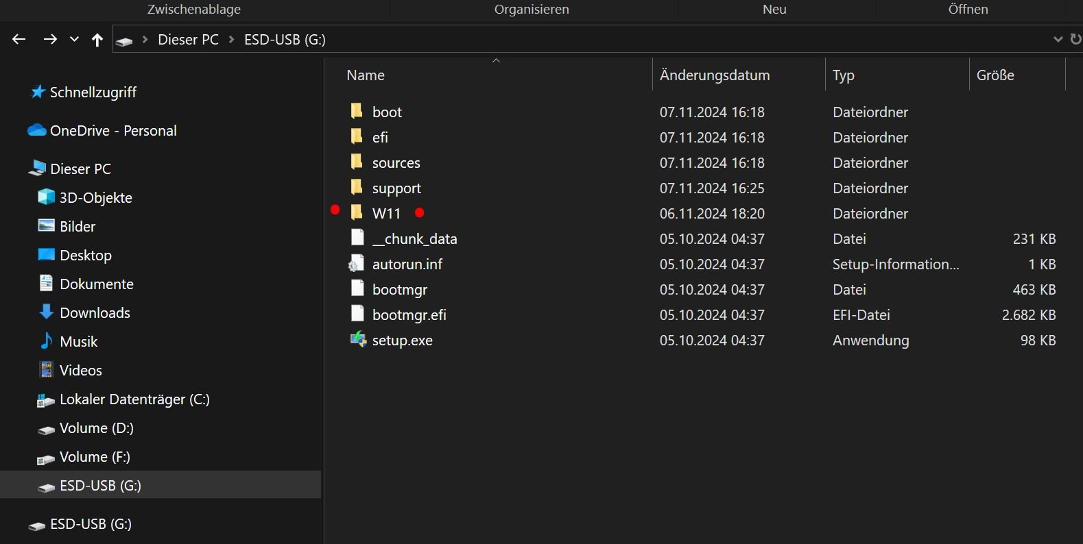Image resolution: width=1083 pixels, height=544 pixels.
Task: Open Volume (D:) in navigation pane
Action: click(x=97, y=428)
